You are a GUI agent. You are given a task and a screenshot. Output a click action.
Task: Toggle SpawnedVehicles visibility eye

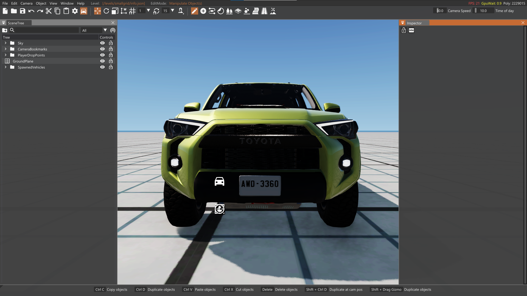[102, 67]
